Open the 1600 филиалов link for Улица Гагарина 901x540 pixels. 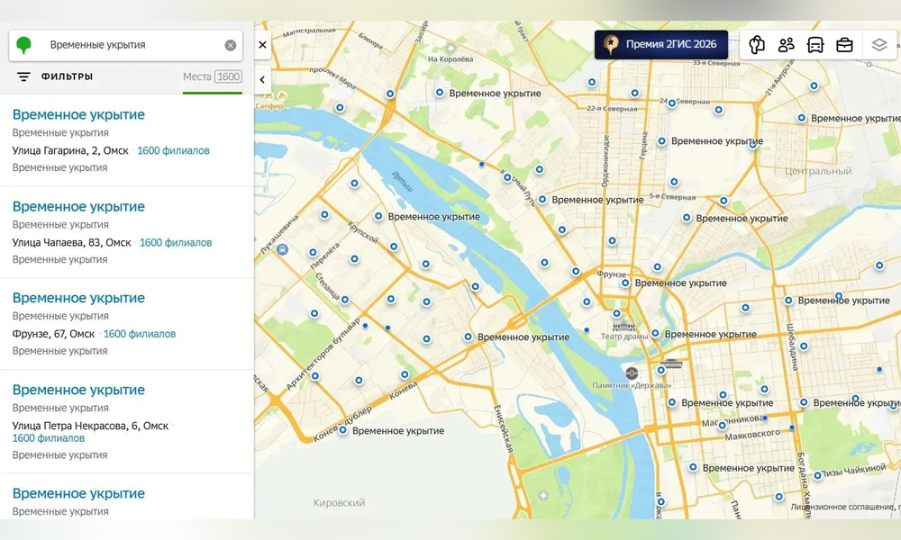tap(173, 151)
